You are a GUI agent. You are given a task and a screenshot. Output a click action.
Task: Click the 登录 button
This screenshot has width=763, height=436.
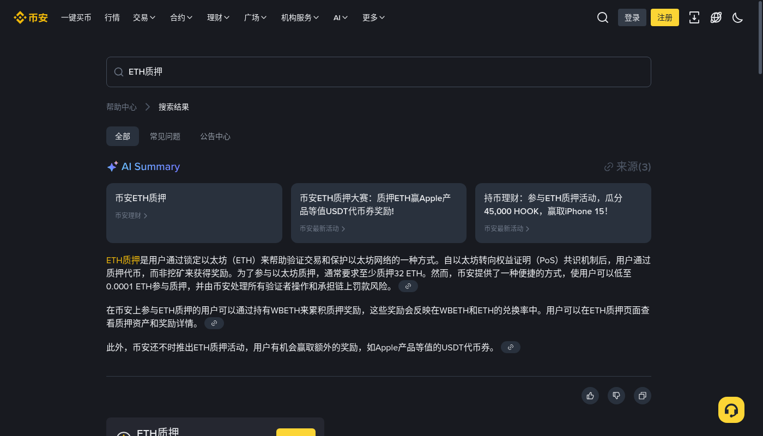click(x=632, y=17)
